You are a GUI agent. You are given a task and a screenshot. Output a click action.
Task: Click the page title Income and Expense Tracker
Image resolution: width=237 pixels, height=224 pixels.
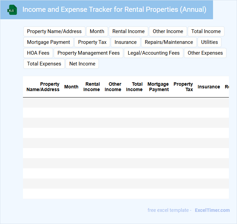click(114, 9)
